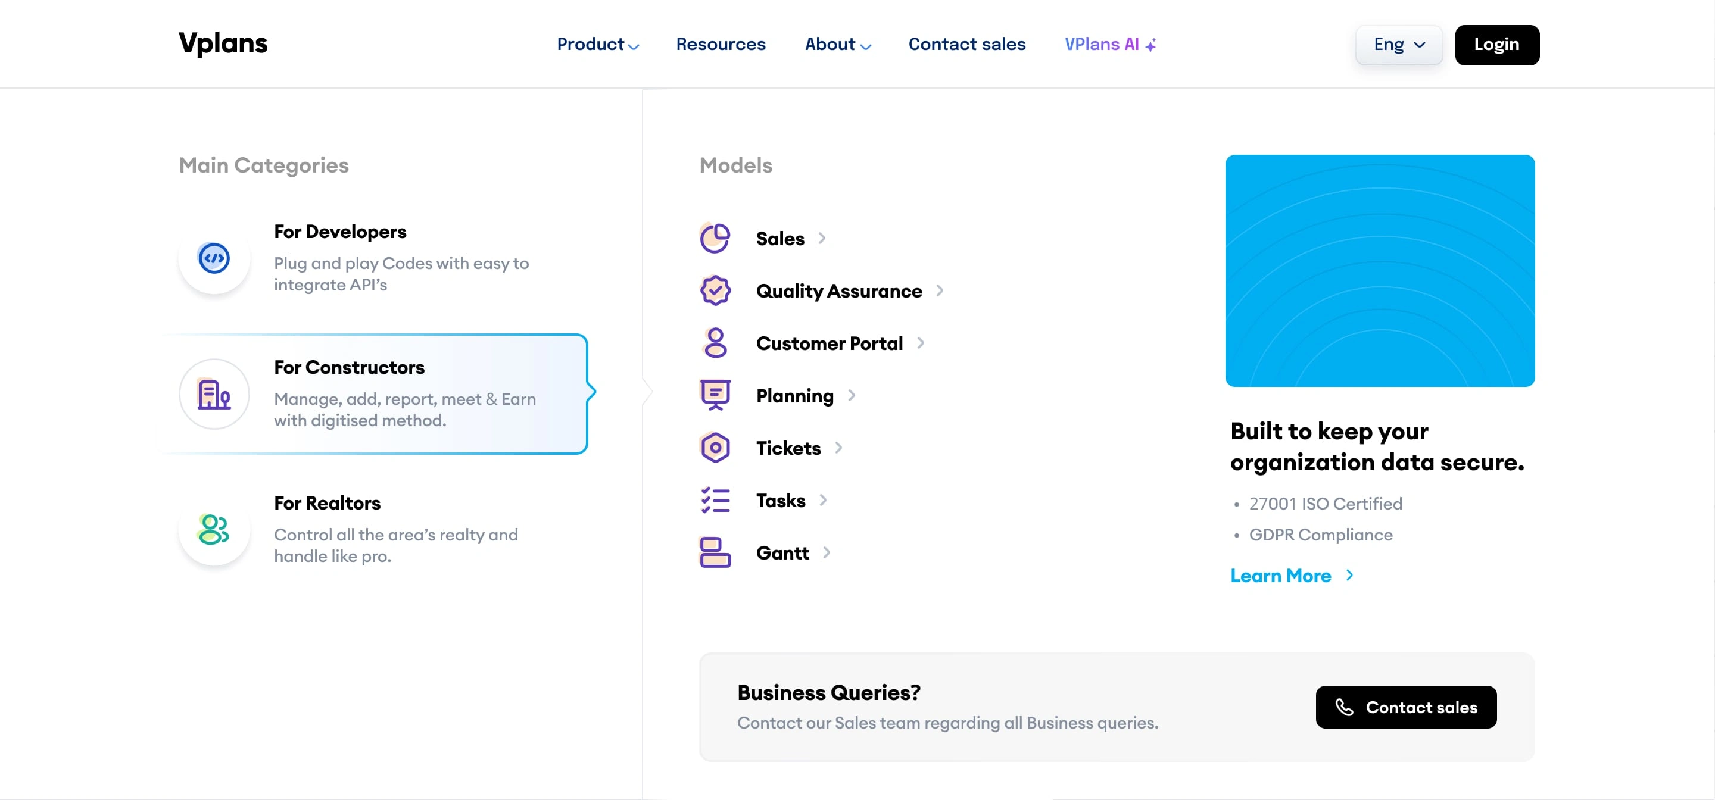This screenshot has height=800, width=1715.
Task: Open the Eng language selector
Action: 1399,45
